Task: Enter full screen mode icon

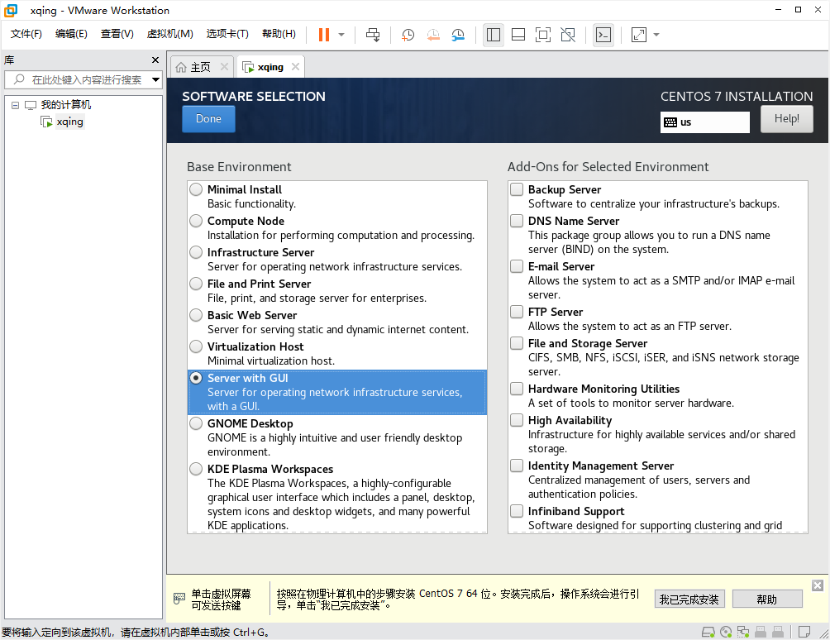Action: pos(543,35)
